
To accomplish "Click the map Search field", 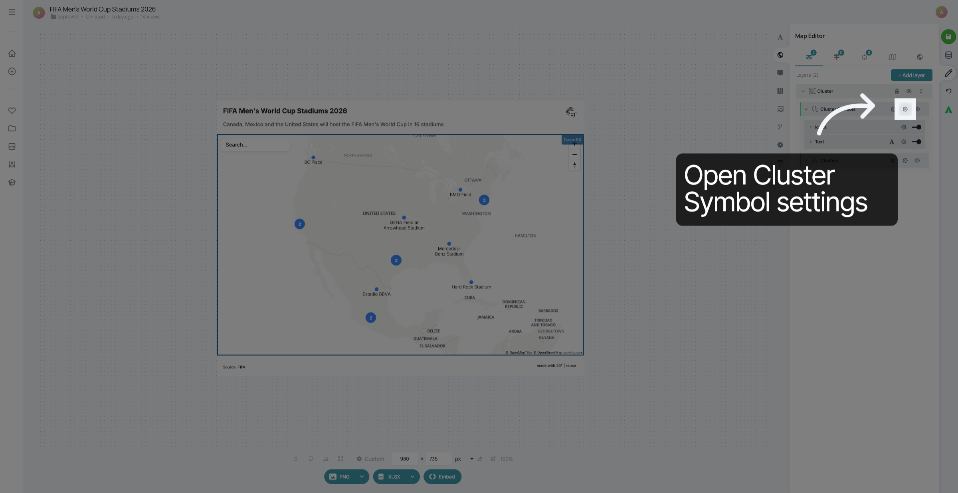I will [x=255, y=145].
